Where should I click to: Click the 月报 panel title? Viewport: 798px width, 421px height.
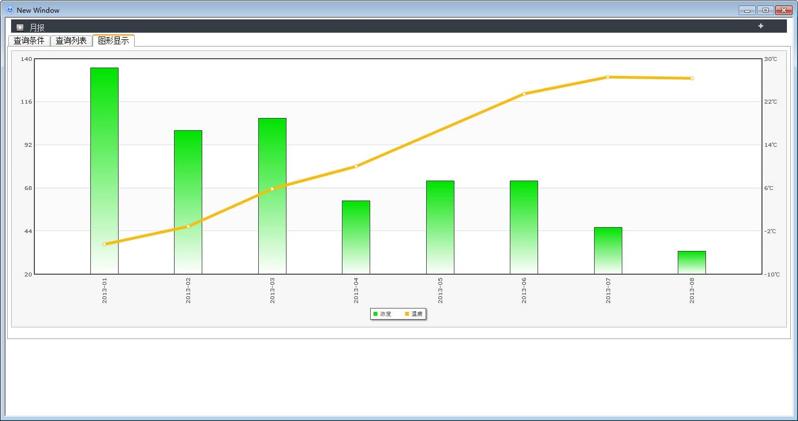(37, 27)
